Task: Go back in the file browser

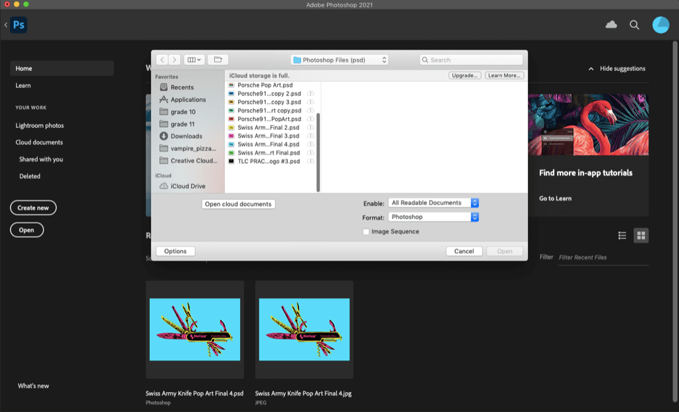Action: (162, 60)
